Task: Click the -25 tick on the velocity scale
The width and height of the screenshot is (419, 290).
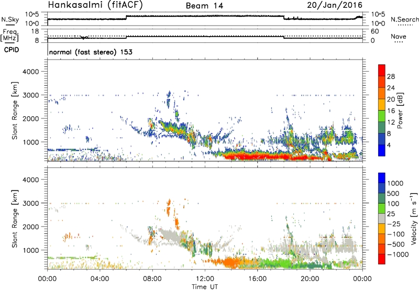Action: pyautogui.click(x=395, y=224)
